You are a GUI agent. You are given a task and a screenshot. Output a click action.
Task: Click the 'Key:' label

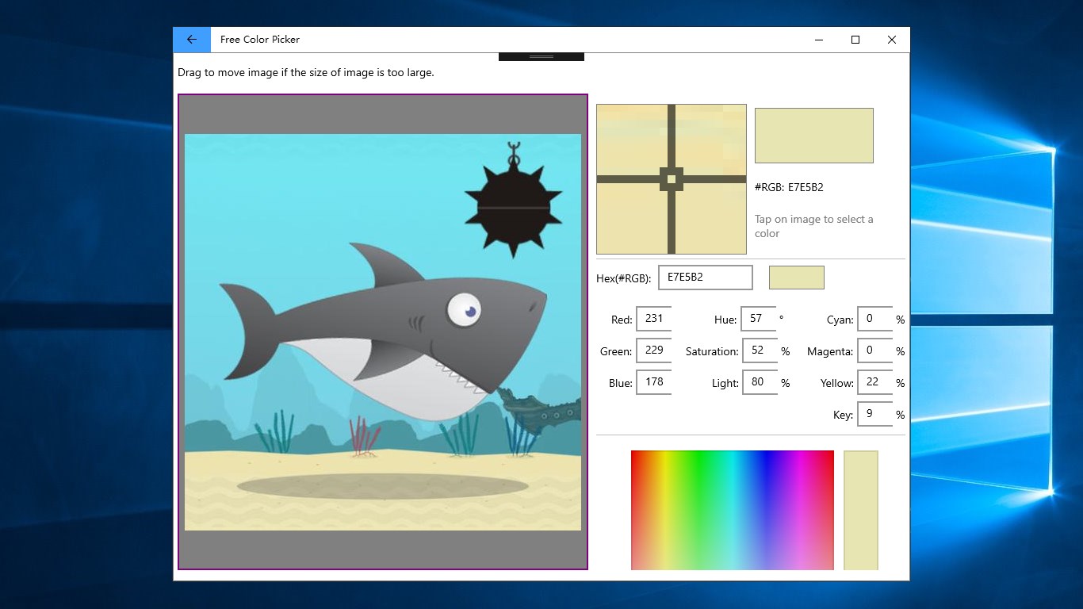[x=844, y=416]
